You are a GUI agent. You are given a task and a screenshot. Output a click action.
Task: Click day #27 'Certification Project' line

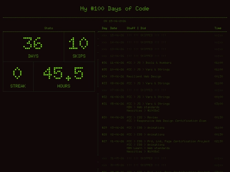(168, 141)
